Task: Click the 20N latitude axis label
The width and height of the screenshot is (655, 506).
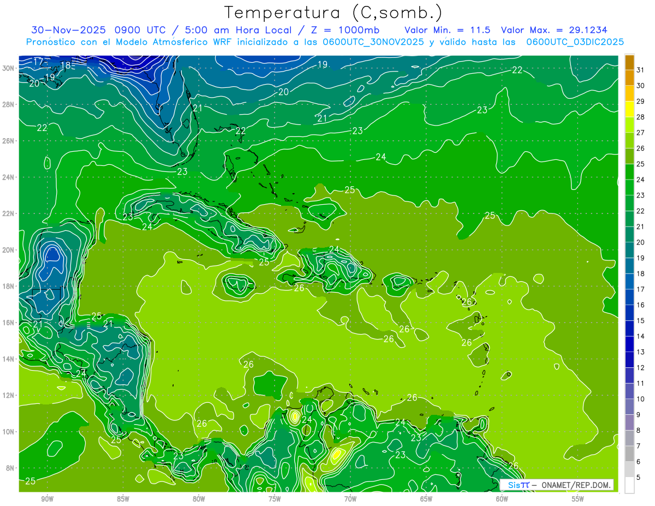Action: point(8,249)
